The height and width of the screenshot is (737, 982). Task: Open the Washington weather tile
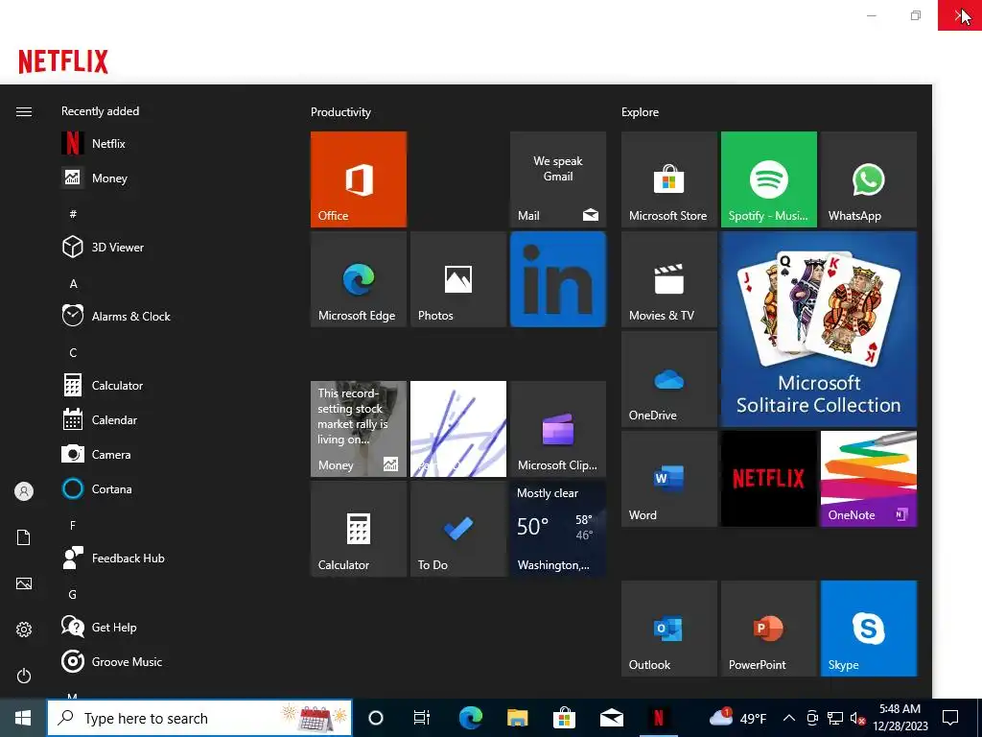tap(558, 529)
